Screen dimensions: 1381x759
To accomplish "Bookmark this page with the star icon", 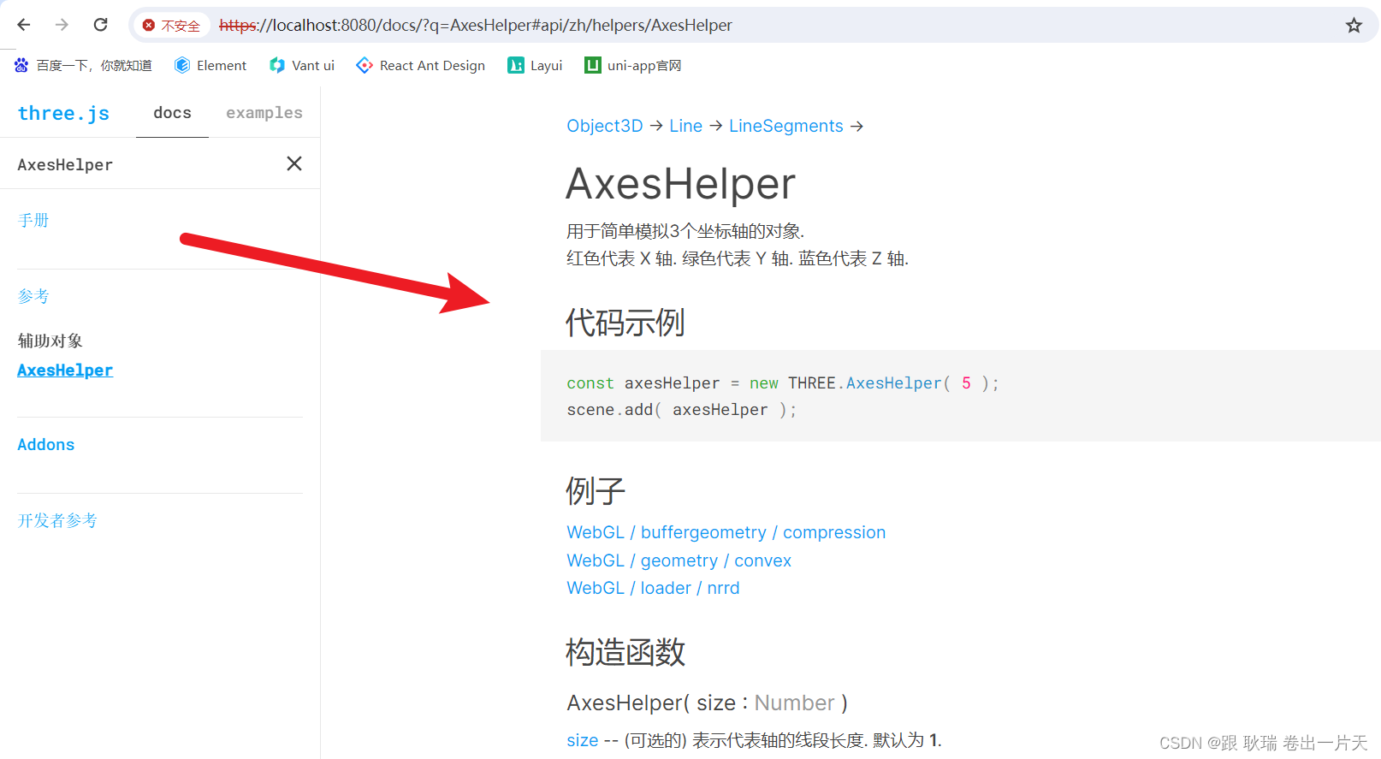I will 1354,25.
